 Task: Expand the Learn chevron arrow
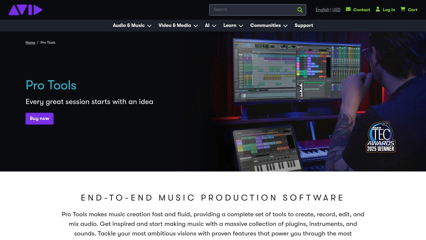click(241, 26)
